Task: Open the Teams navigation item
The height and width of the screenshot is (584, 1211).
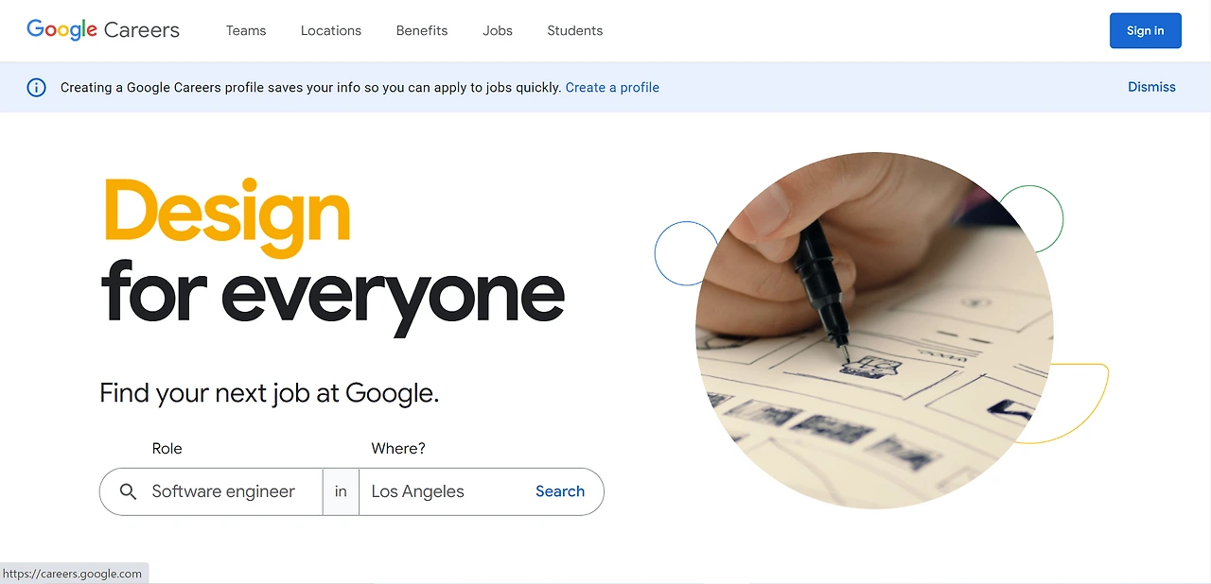Action: coord(246,30)
